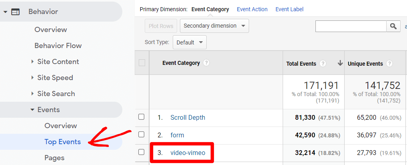Viewport: 407px width, 165px height.
Task: Open the Events Pages report
Action: coord(54,158)
